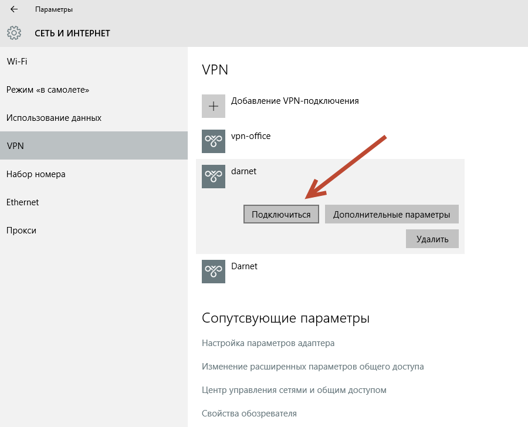Open Использование данных section
The height and width of the screenshot is (427, 528).
[54, 118]
